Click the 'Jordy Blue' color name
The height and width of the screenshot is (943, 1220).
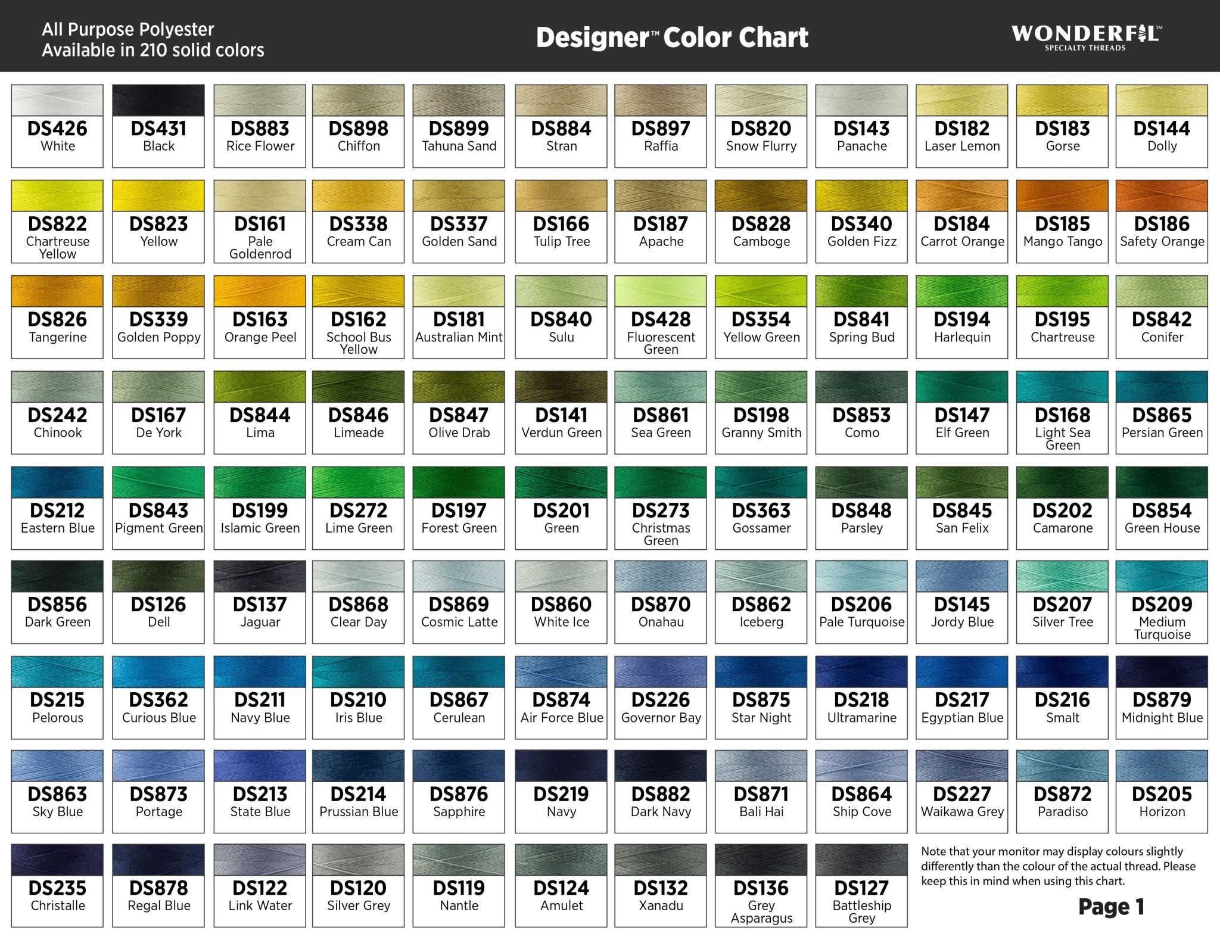[x=962, y=622]
